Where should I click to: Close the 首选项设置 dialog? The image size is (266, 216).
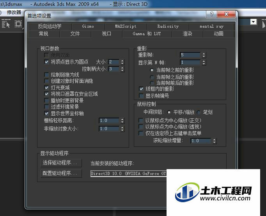pos(226,14)
